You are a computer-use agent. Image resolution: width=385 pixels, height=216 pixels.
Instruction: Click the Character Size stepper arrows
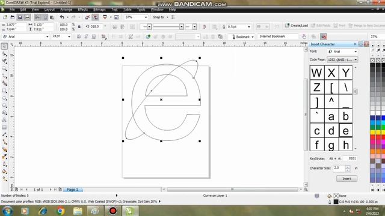pyautogui.click(x=348, y=168)
